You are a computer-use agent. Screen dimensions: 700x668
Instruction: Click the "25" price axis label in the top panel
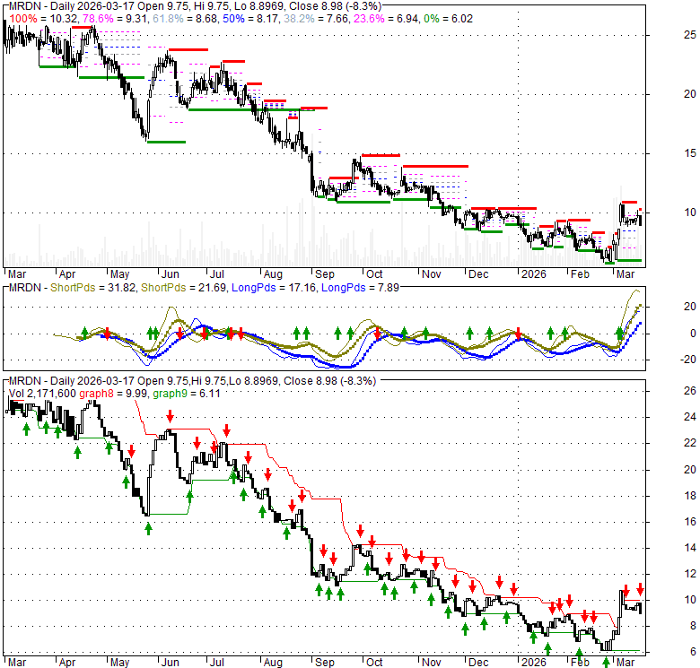[x=690, y=35]
